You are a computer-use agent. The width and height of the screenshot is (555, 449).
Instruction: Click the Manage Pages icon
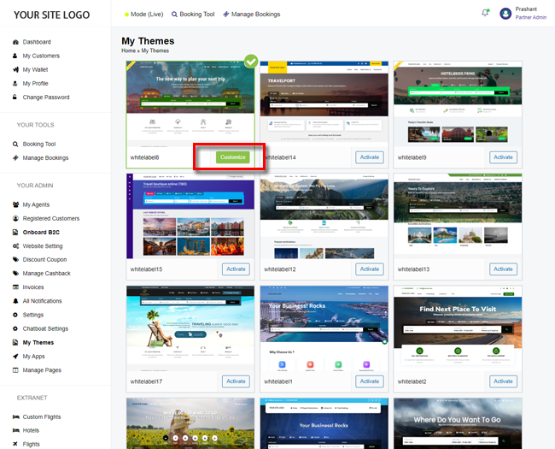click(x=15, y=370)
